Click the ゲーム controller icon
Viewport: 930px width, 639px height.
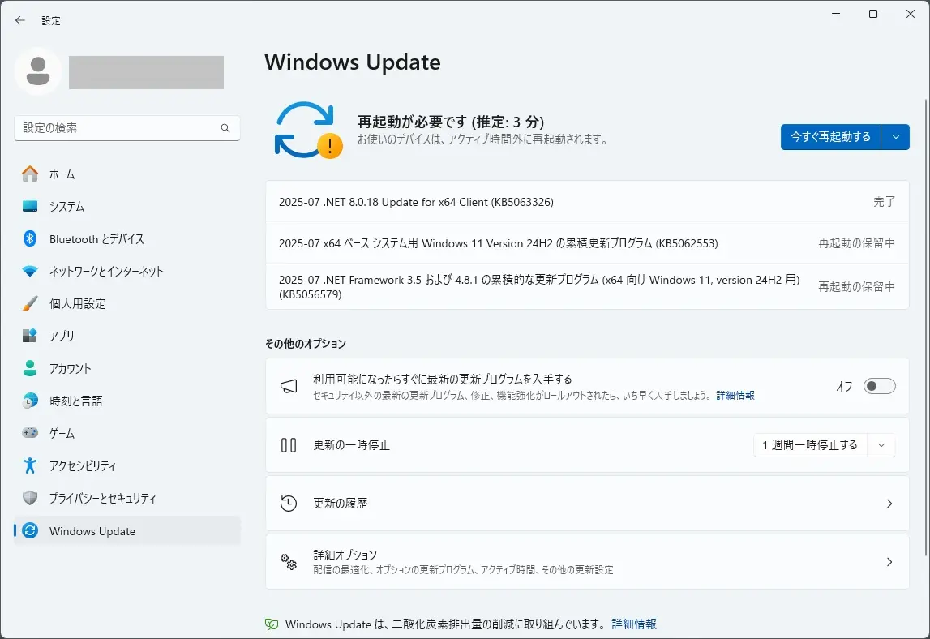(30, 433)
